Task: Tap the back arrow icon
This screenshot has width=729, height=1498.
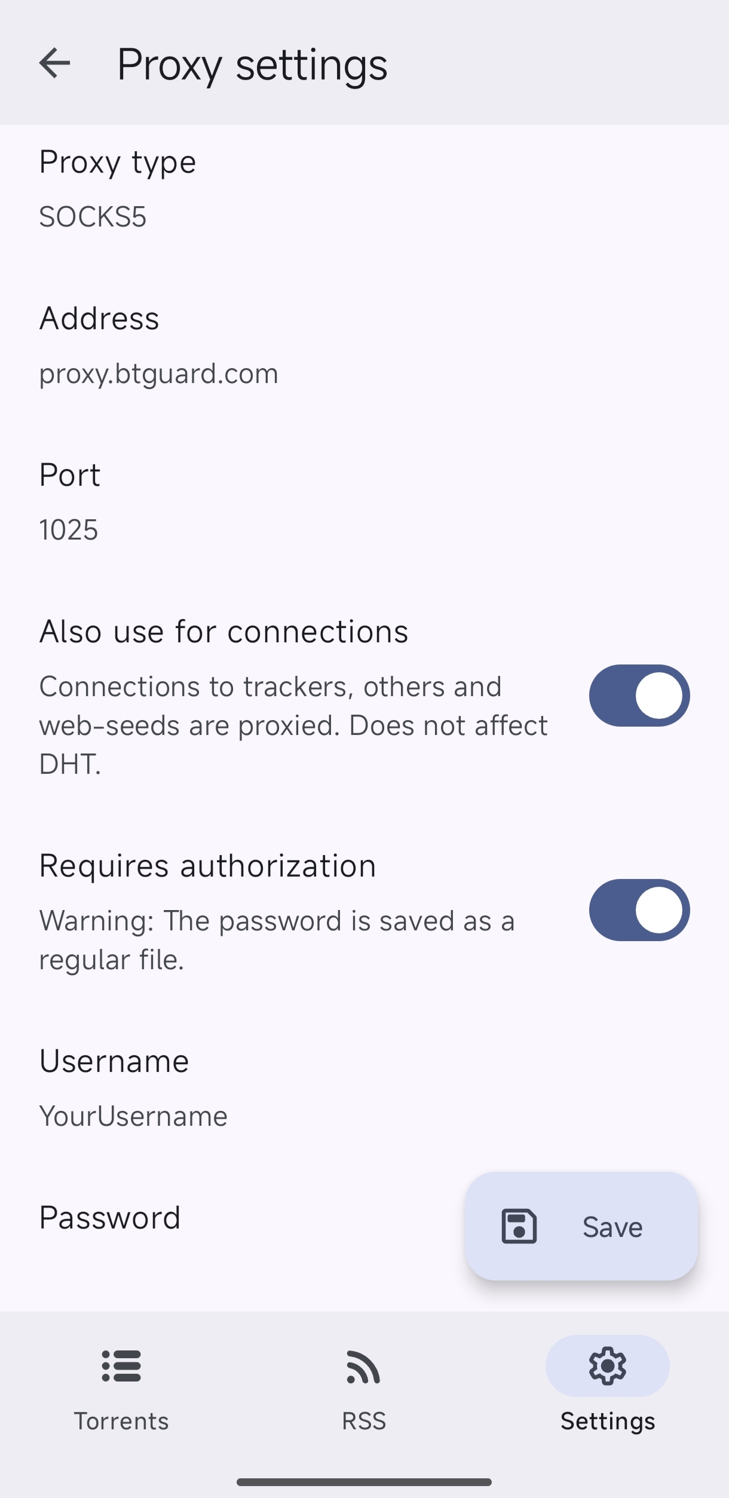Action: 54,63
